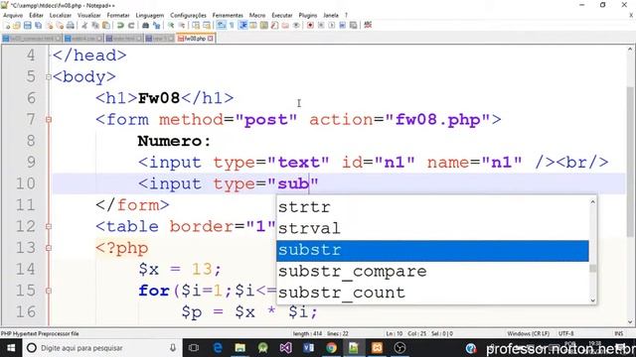Click the ABC spell check icon
The height and width of the screenshot is (357, 636).
click(x=368, y=25)
